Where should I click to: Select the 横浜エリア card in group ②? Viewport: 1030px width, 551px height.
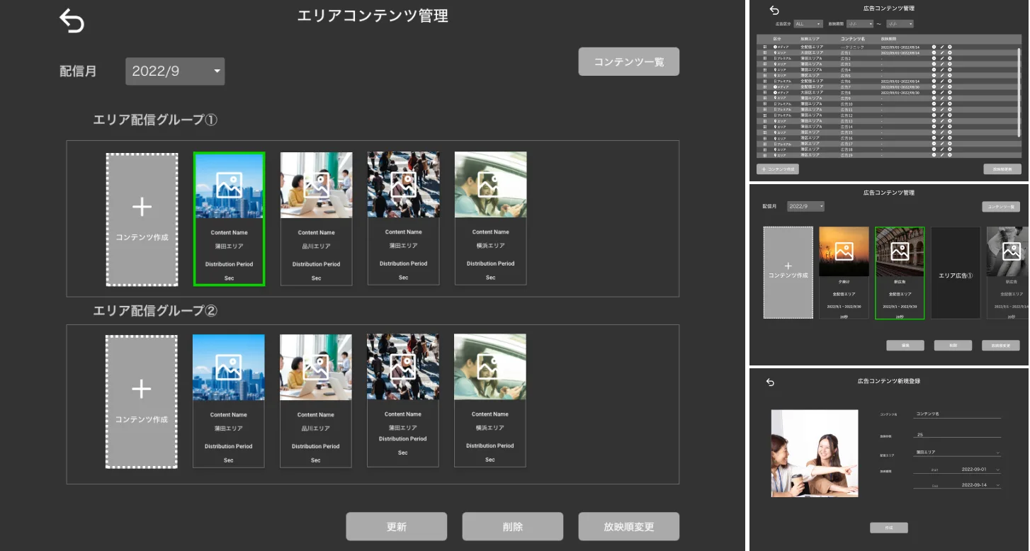click(489, 401)
